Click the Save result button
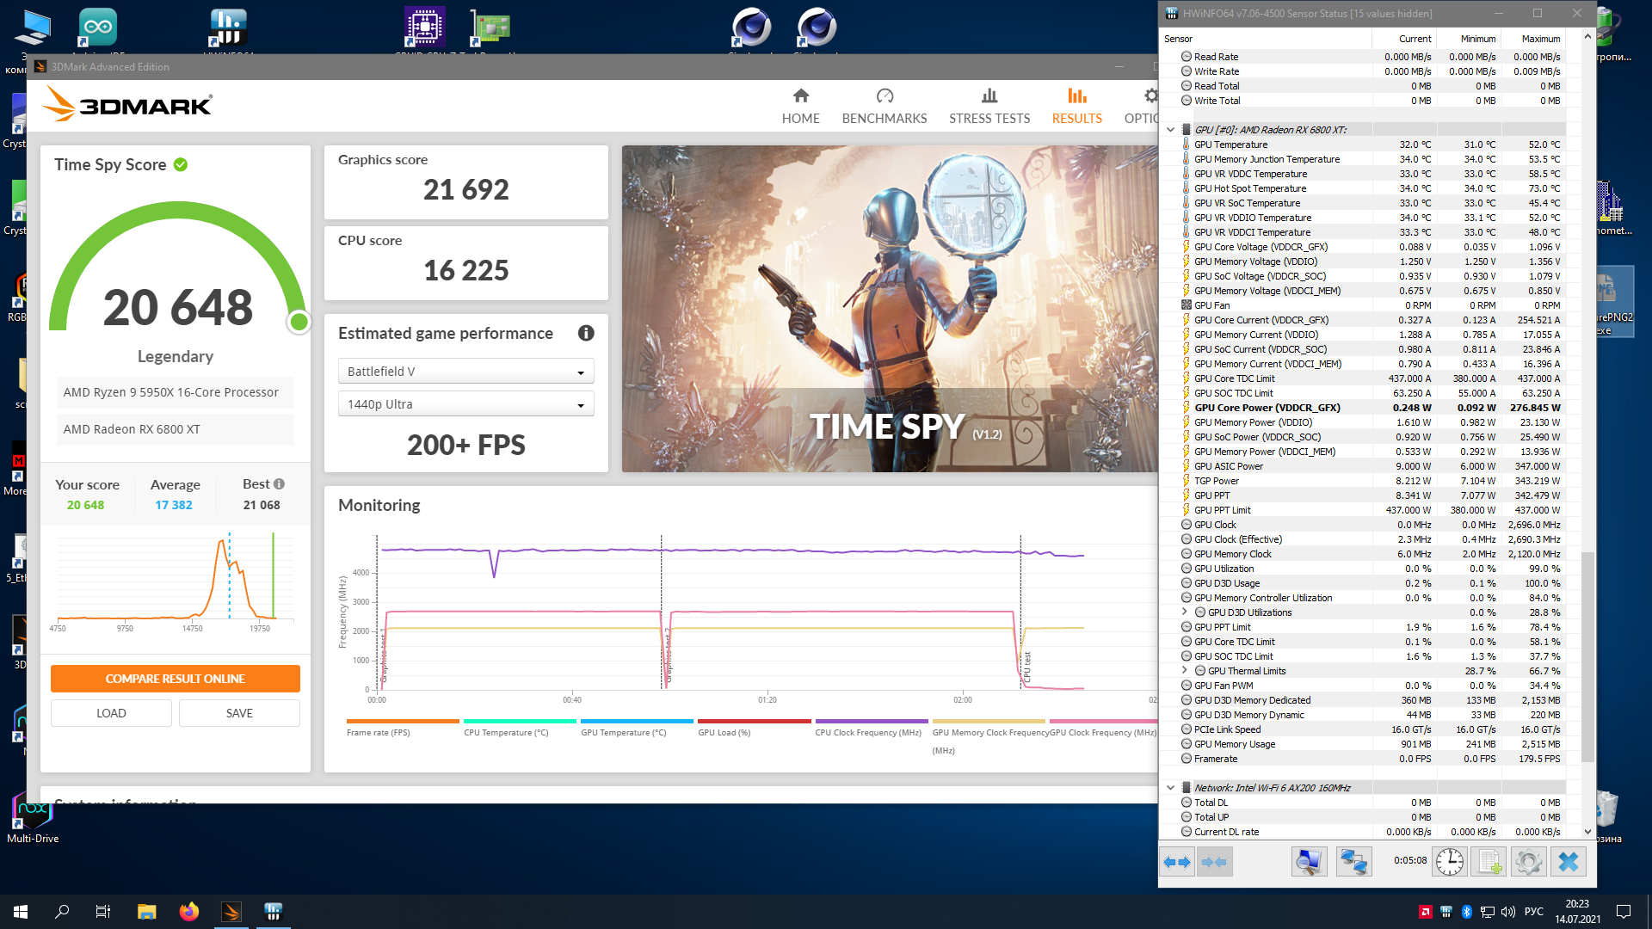This screenshot has width=1652, height=929. (239, 713)
